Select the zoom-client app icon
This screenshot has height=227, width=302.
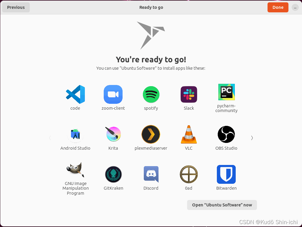tap(113, 94)
